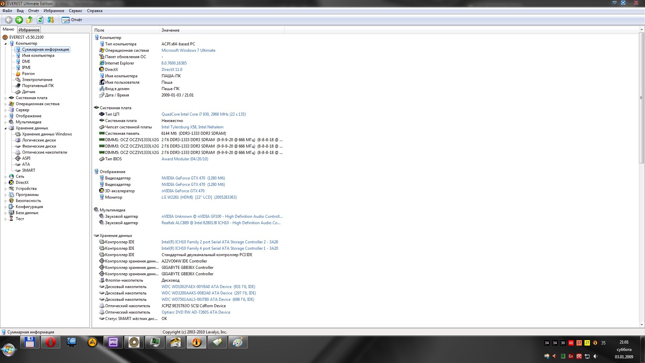This screenshot has height=363, width=645.
Task: Open the blue floppy-disk taskbar app
Action: point(30,342)
